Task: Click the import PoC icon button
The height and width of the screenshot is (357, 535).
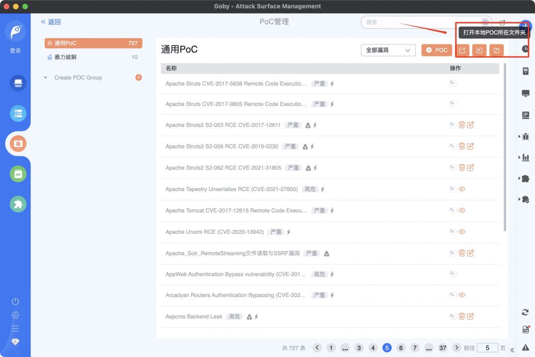Action: (480, 50)
